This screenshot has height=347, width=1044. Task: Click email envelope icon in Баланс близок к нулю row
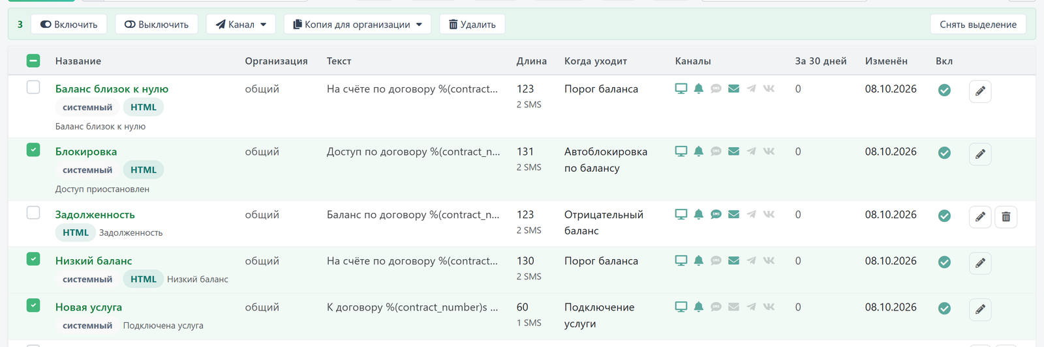[733, 89]
